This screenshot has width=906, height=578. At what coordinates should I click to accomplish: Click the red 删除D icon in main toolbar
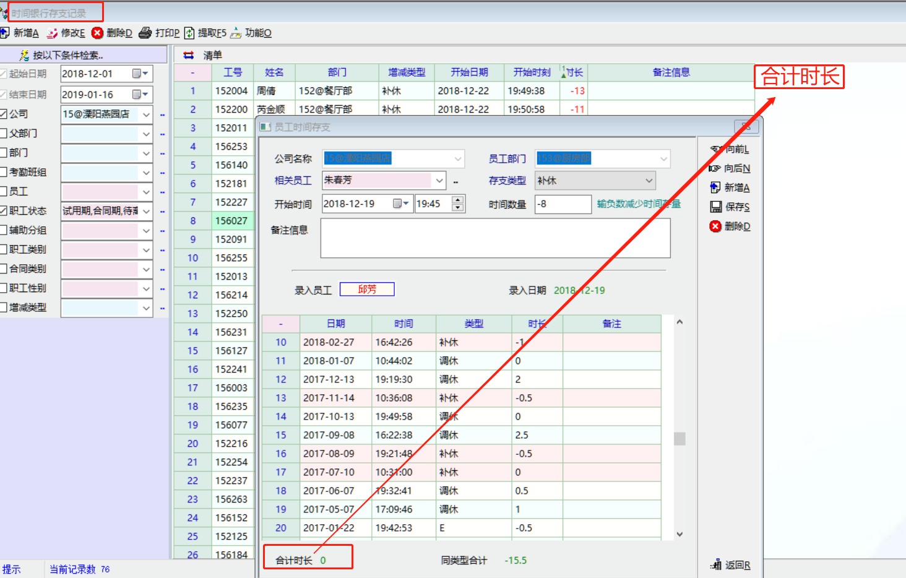pos(97,33)
